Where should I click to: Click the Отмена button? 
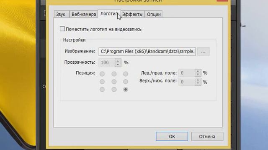pyautogui.click(x=207, y=136)
